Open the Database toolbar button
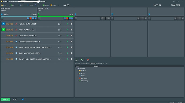The width and height of the screenshot is (185, 103). (46, 5)
